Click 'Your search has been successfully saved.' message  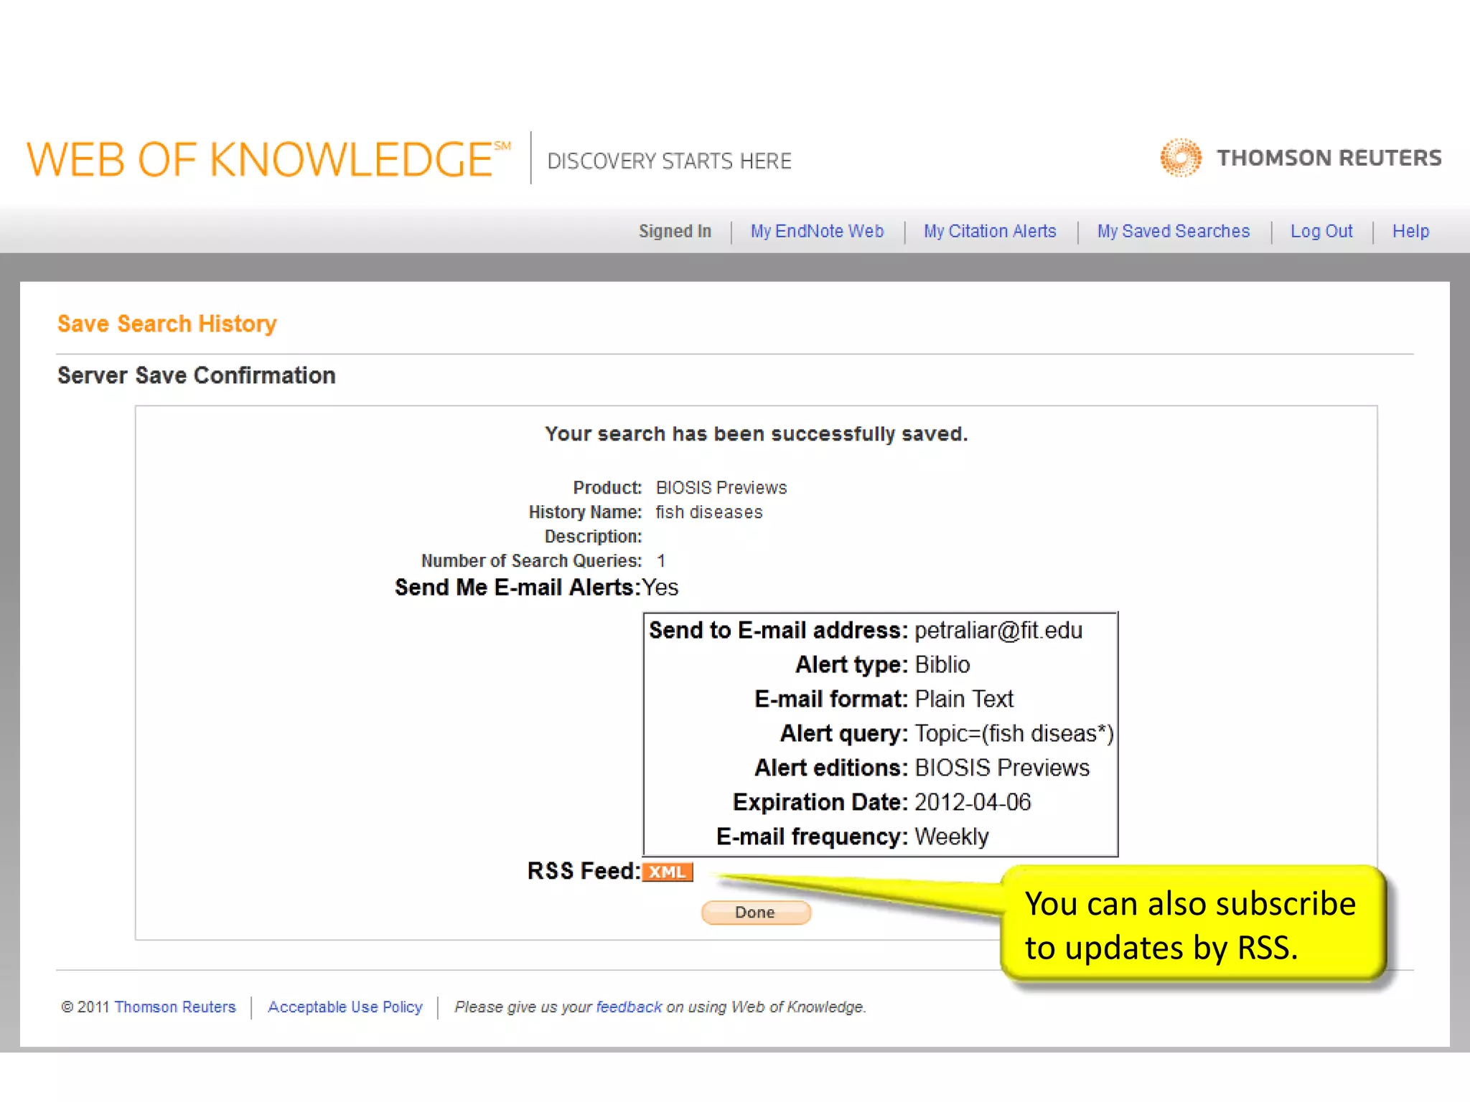756,434
